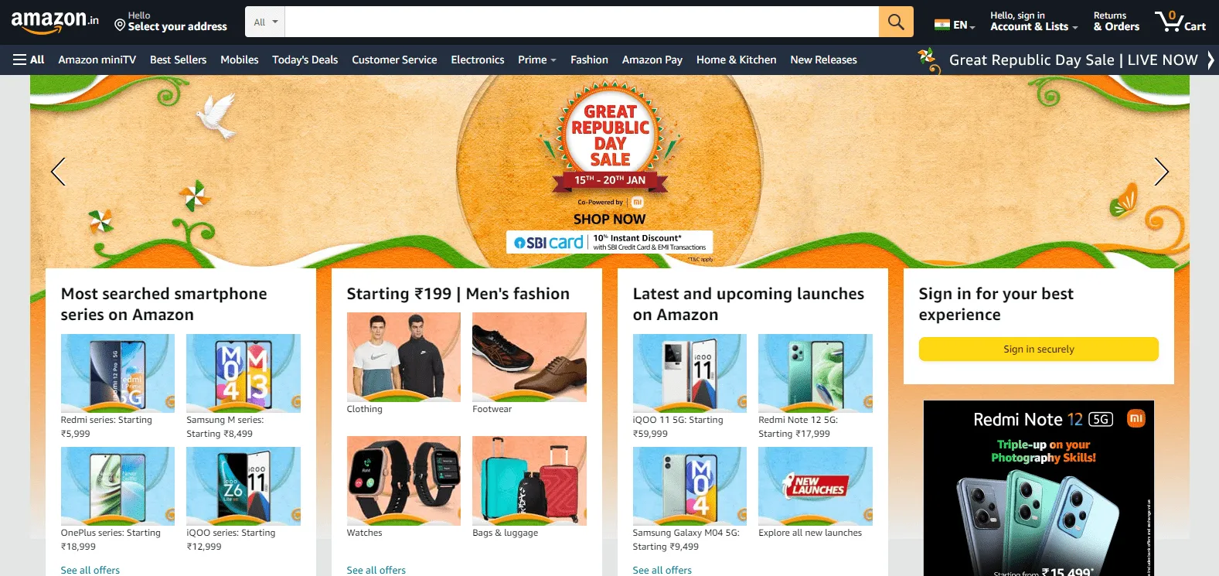
Task: Expand the All search category dropdown
Action: coord(265,22)
